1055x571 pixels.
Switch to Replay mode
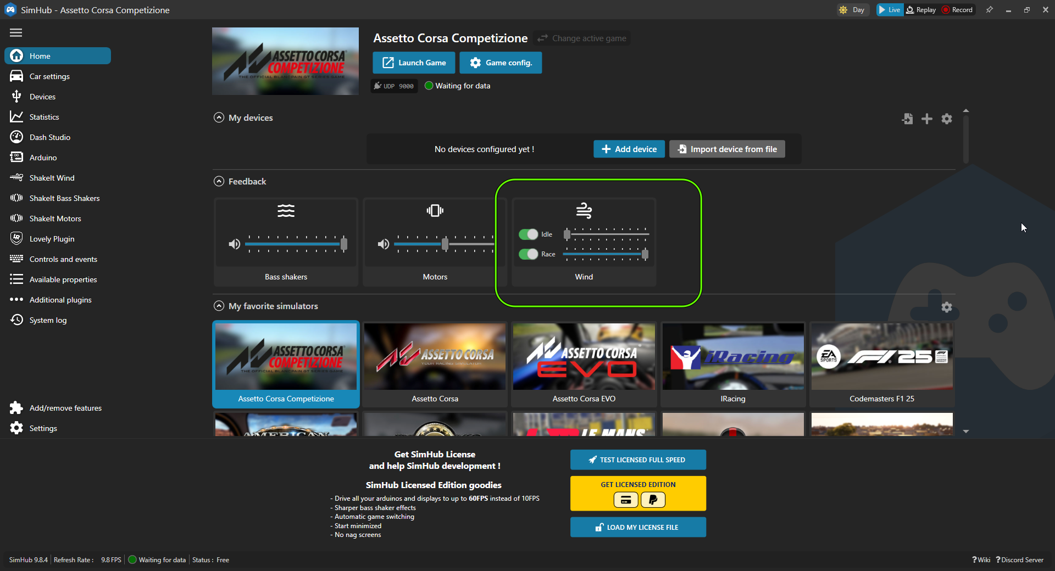click(x=921, y=10)
